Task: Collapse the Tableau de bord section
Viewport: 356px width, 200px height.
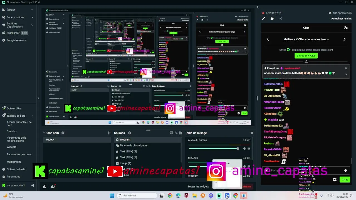Action: pyautogui.click(x=32, y=116)
